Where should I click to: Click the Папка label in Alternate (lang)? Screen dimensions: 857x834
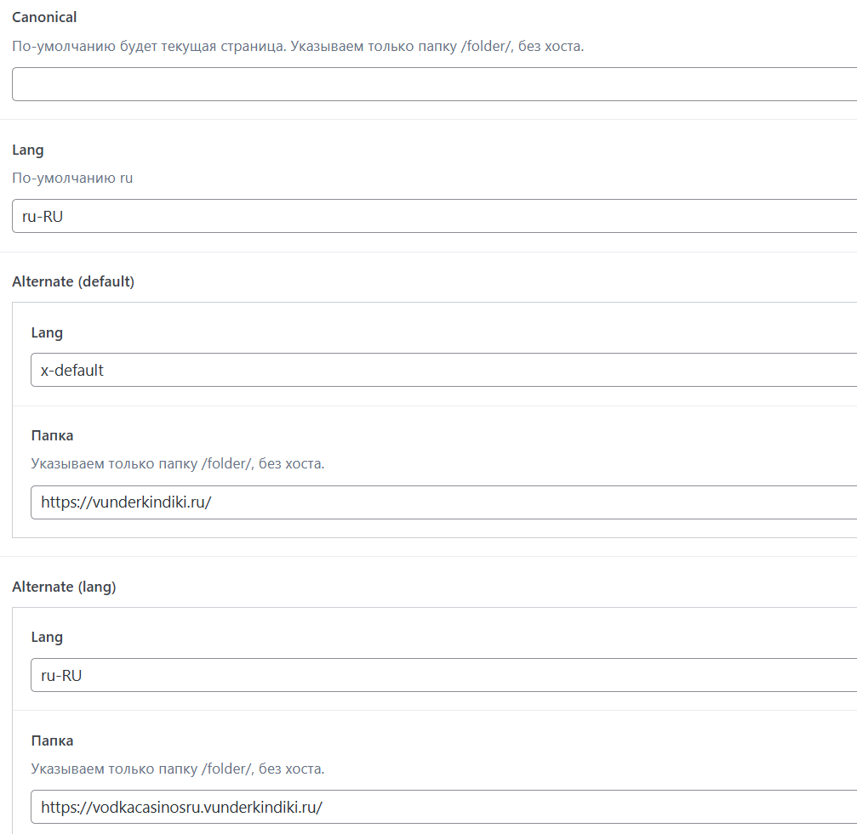[52, 740]
